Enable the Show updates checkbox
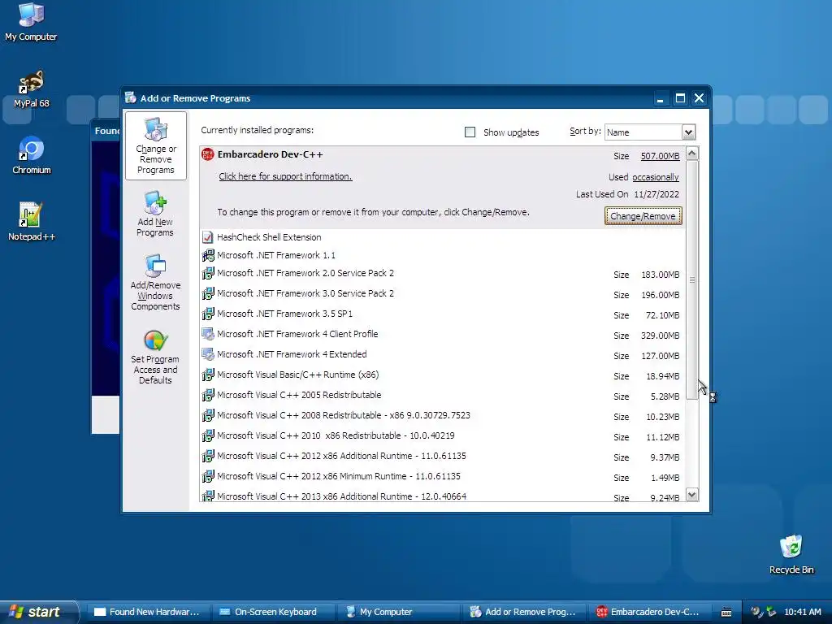 tap(470, 132)
